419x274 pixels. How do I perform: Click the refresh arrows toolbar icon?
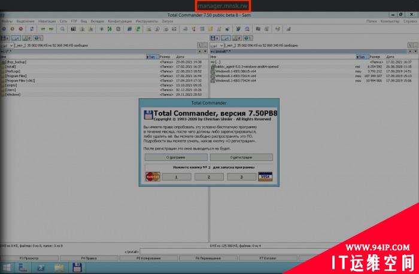[x=32, y=29]
